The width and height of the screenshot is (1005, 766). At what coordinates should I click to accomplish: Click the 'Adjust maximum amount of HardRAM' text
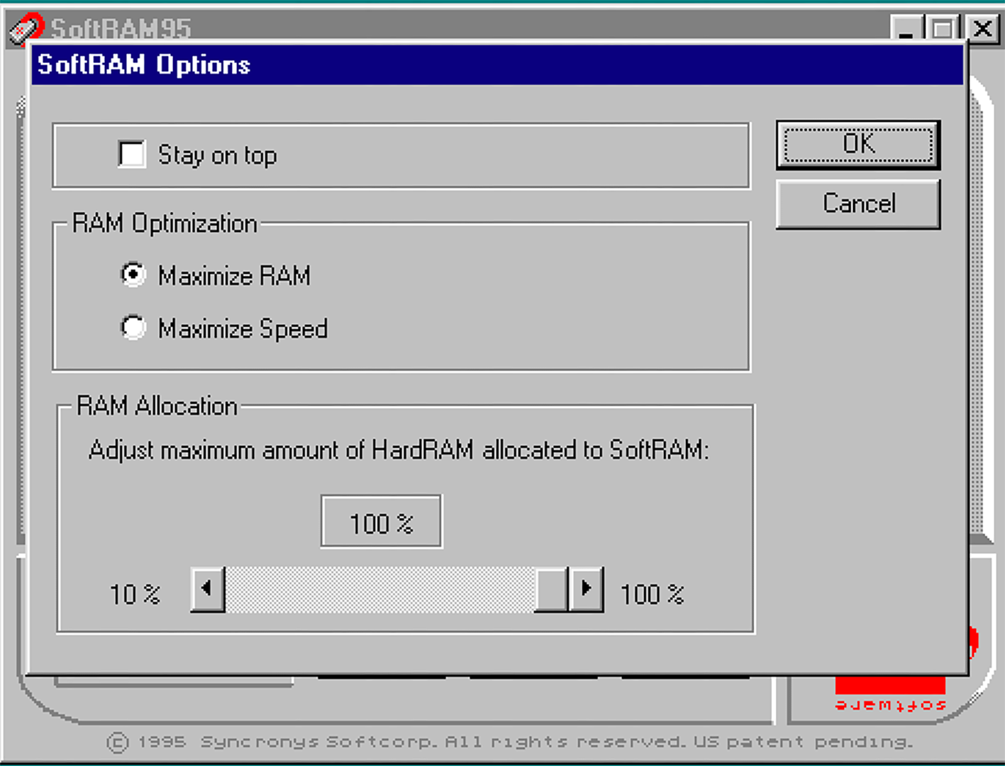399,450
